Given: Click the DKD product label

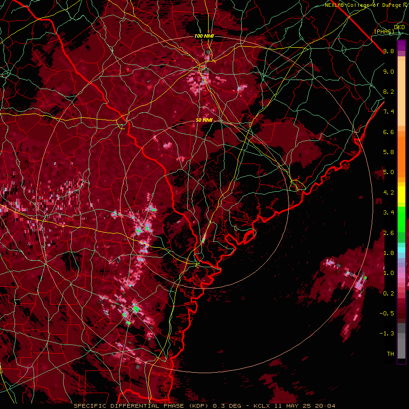Looking at the screenshot, I should pyautogui.click(x=399, y=27).
